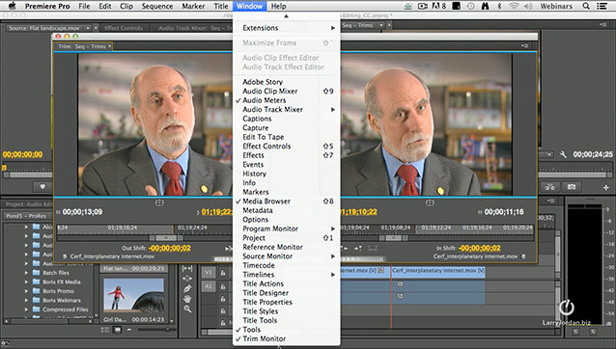
Task: Click the Export Frame camera icon
Action: (572, 187)
